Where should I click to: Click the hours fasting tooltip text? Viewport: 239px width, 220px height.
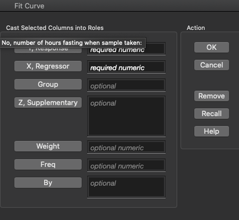tap(72, 42)
